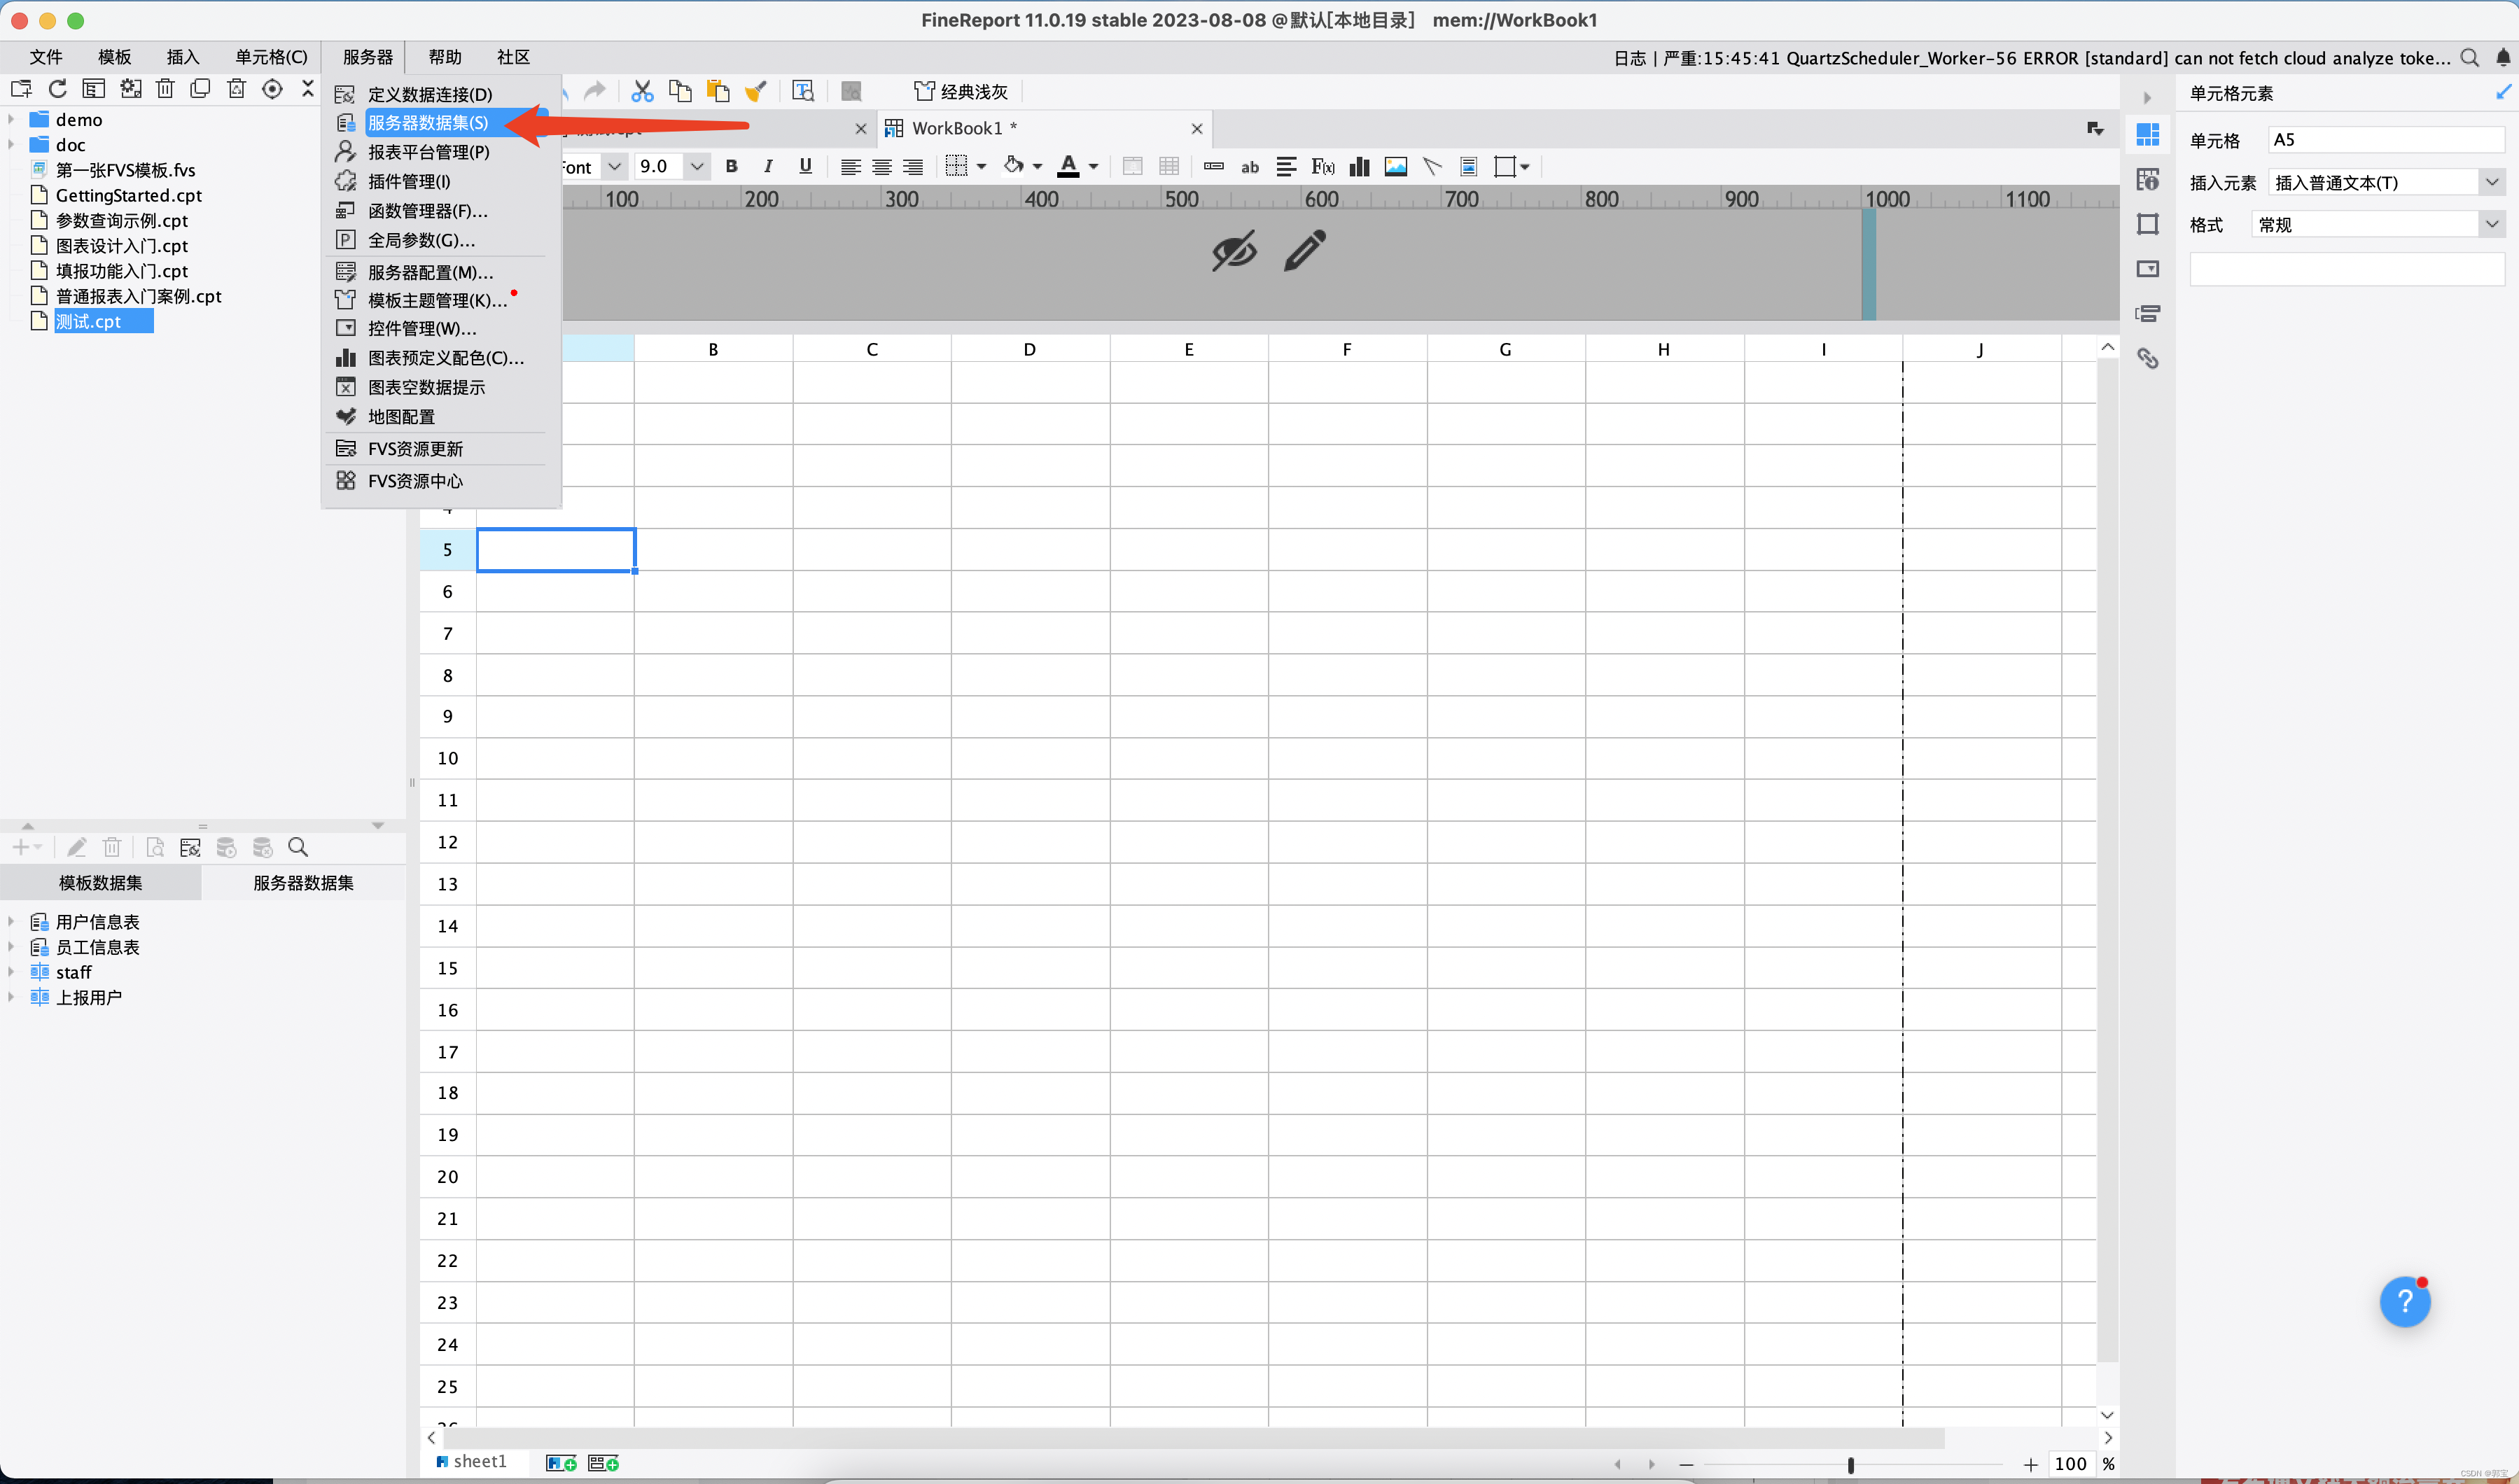Click the refresh icon above file tree

pos(58,89)
